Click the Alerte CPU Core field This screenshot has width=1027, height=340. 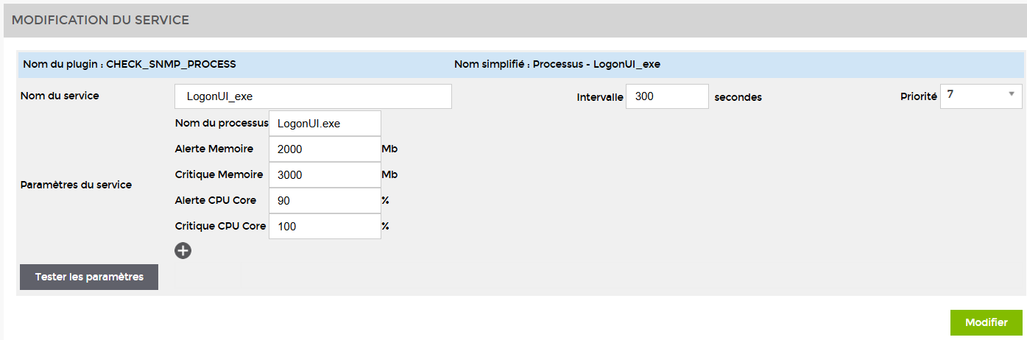pos(325,201)
